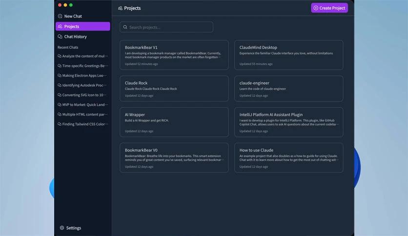This screenshot has width=408, height=236.
Task: Click chat icon beside 'Finding Tailwind CSS Color'
Action: pyautogui.click(x=60, y=124)
